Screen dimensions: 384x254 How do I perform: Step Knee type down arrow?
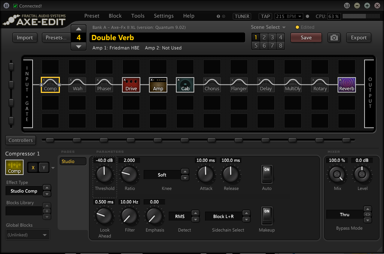(185, 178)
